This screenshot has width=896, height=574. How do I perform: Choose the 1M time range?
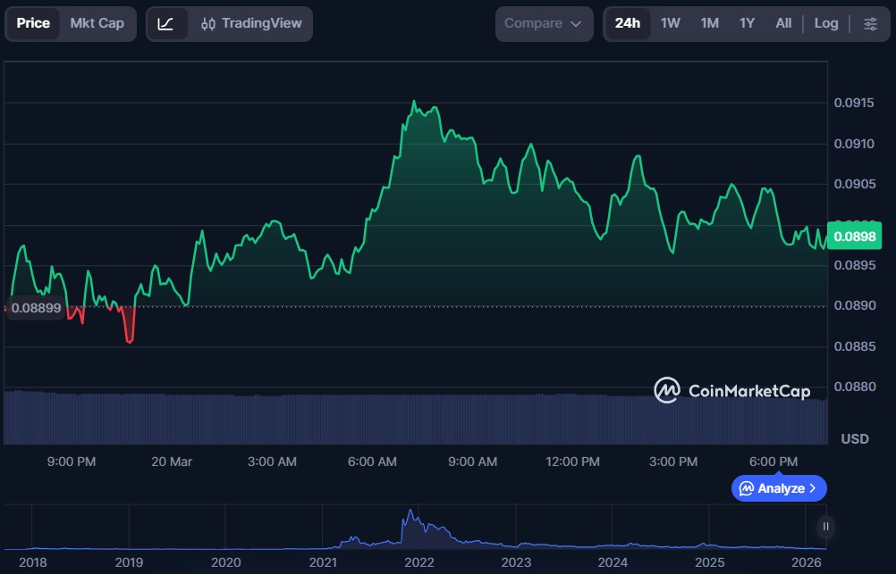click(709, 23)
